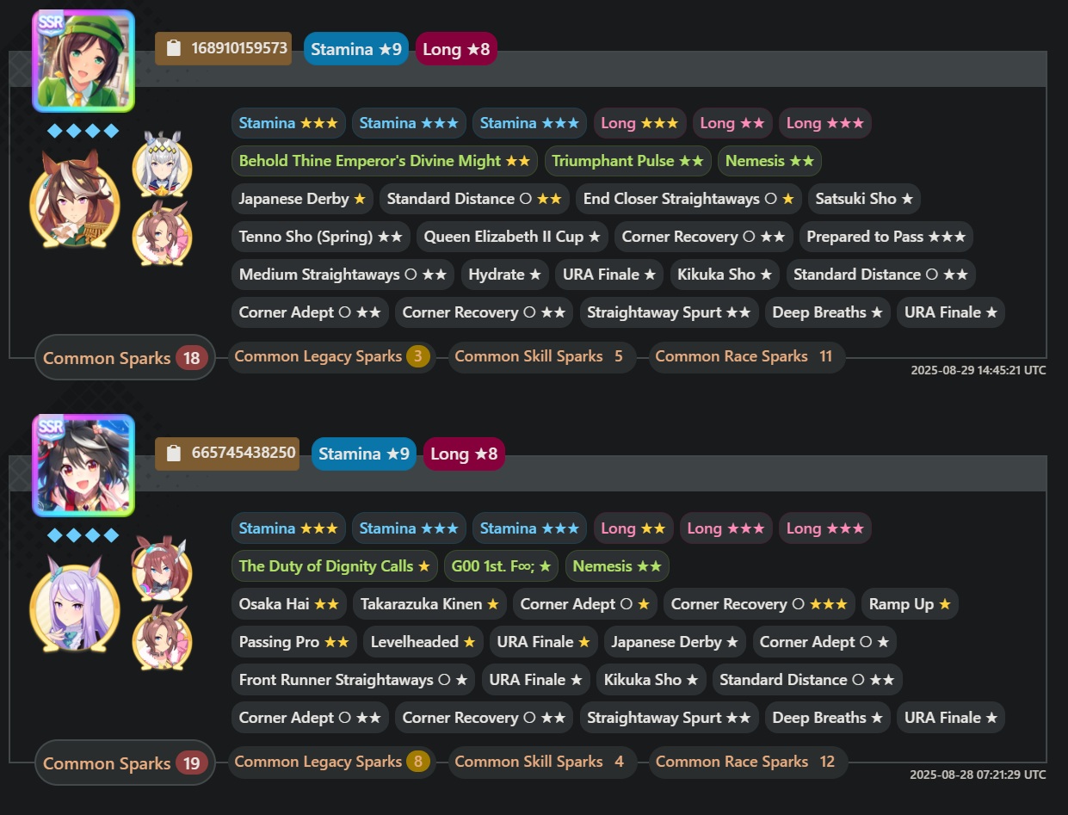Select Queen Elizabeth II Cup ★ spark
1068x815 pixels.
513,237
